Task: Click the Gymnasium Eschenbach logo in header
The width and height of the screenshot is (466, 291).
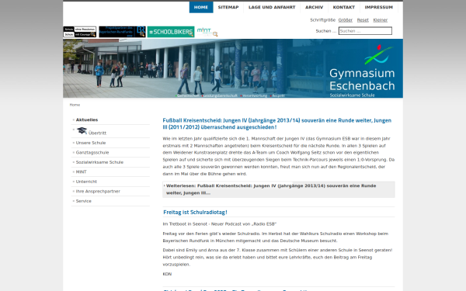Action: (362, 71)
